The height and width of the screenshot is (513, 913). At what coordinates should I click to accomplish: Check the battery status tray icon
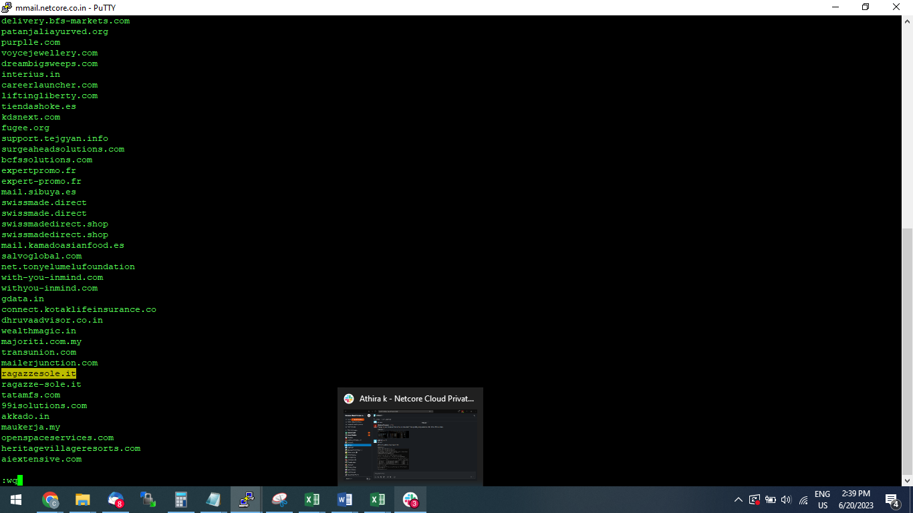tap(771, 500)
